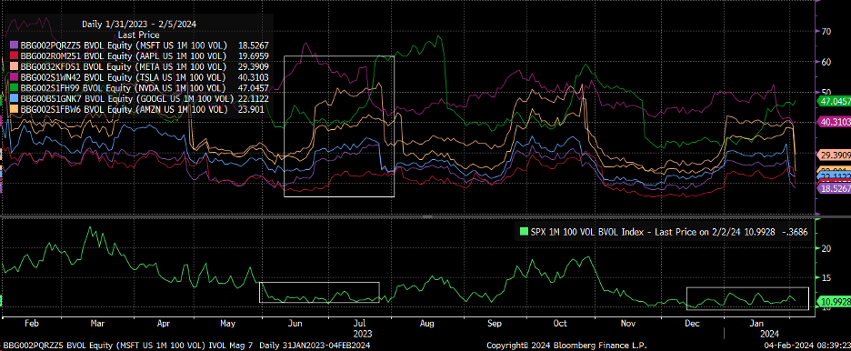Click the legend date range Daily 1/31/2023 - 2/5/2024
851x351 pixels.
tap(139, 24)
